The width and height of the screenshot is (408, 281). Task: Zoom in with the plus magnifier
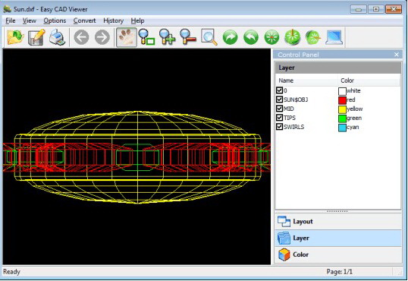coord(168,37)
